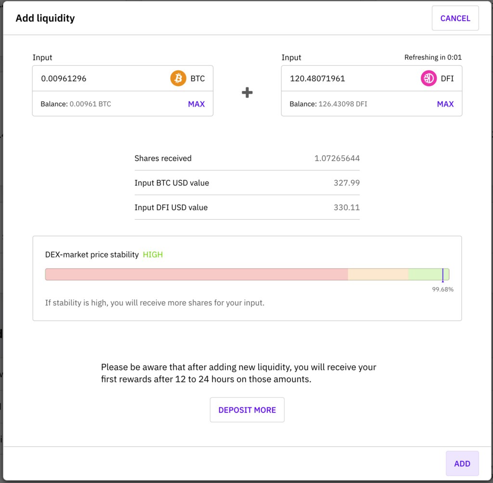Select the Input BTC USD value 327.99

pyautogui.click(x=346, y=183)
